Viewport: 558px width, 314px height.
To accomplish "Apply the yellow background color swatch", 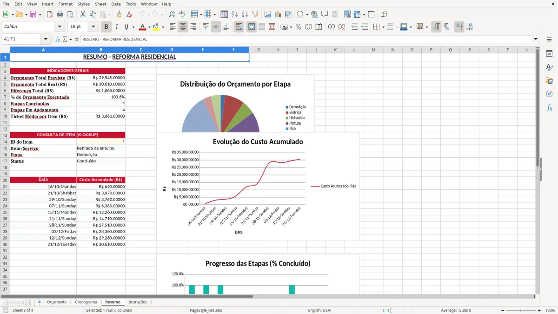I will click(156, 27).
